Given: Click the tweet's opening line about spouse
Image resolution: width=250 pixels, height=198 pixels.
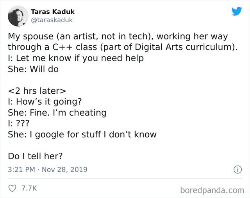Looking at the screenshot, I should (118, 36).
